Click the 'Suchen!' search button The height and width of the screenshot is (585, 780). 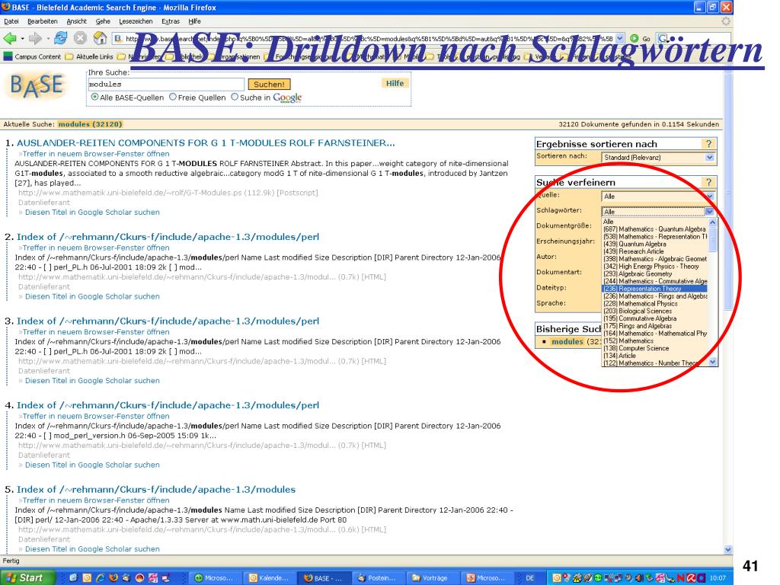pos(269,84)
